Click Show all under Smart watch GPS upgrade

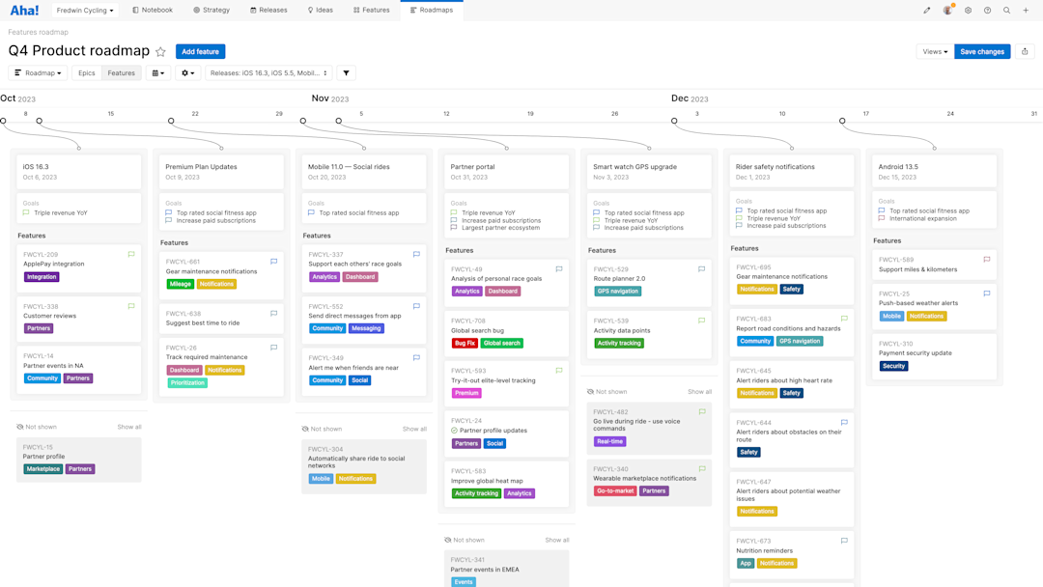click(699, 391)
